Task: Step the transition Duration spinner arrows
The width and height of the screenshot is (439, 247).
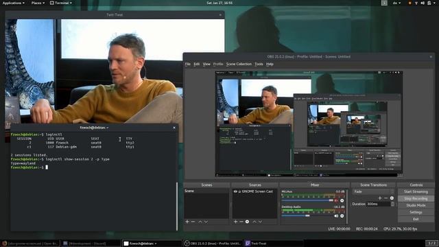Action: pos(392,204)
